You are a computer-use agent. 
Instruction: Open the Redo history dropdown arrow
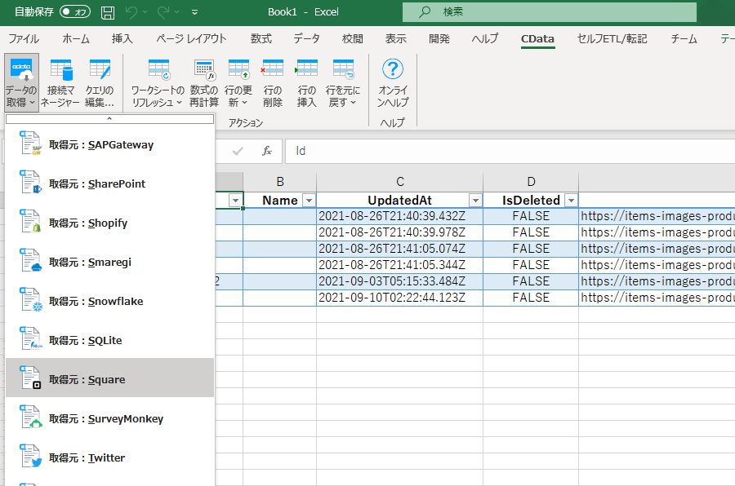click(x=176, y=12)
